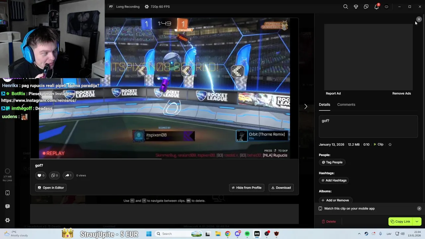Click Hide from Profile

(247, 188)
